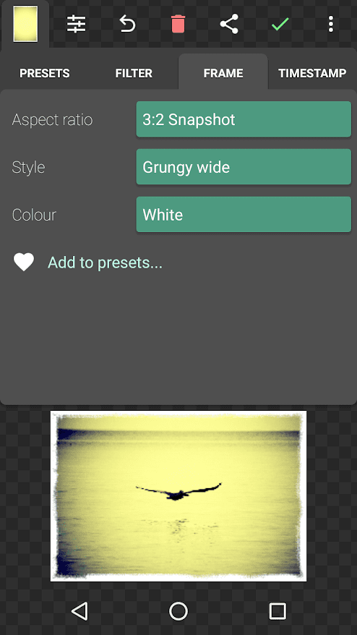This screenshot has width=357, height=635.
Task: Tap the yellow photo thumbnail at top-left
Action: point(25,24)
